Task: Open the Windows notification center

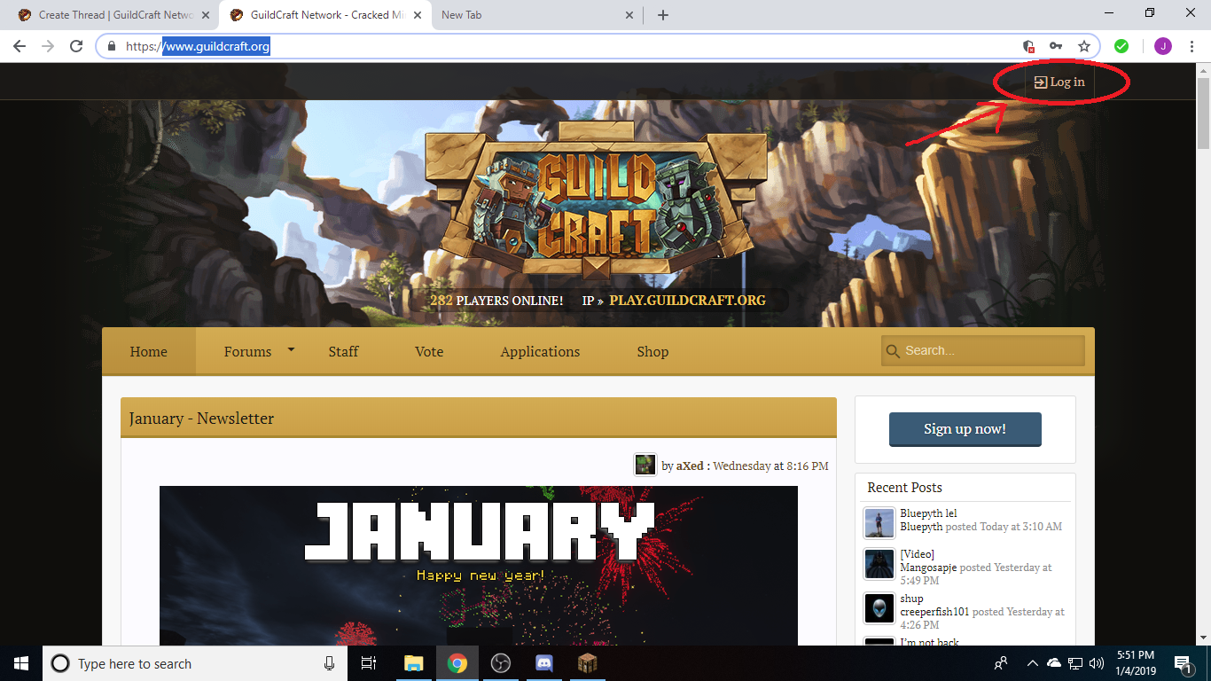Action: (x=1183, y=663)
